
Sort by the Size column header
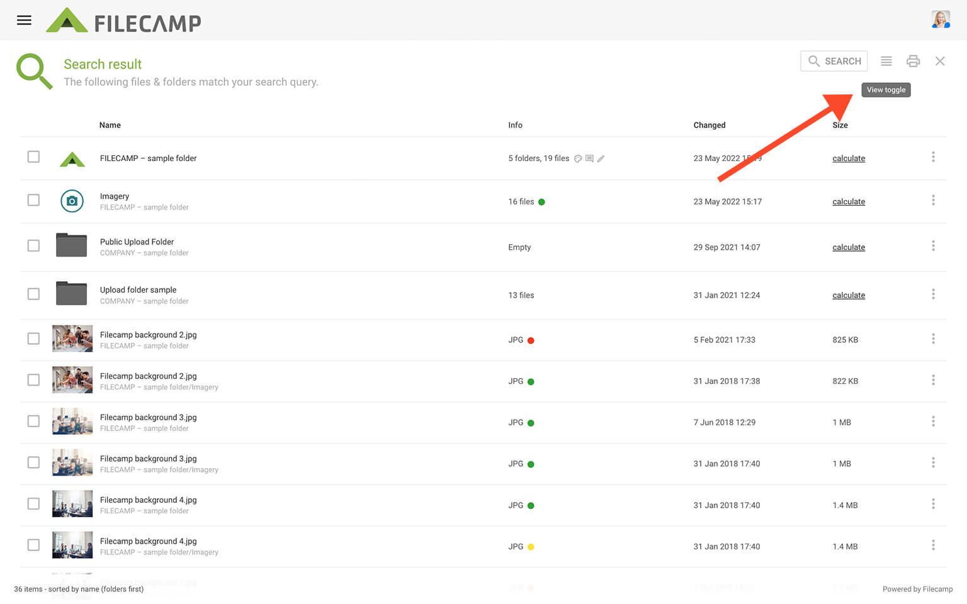840,125
